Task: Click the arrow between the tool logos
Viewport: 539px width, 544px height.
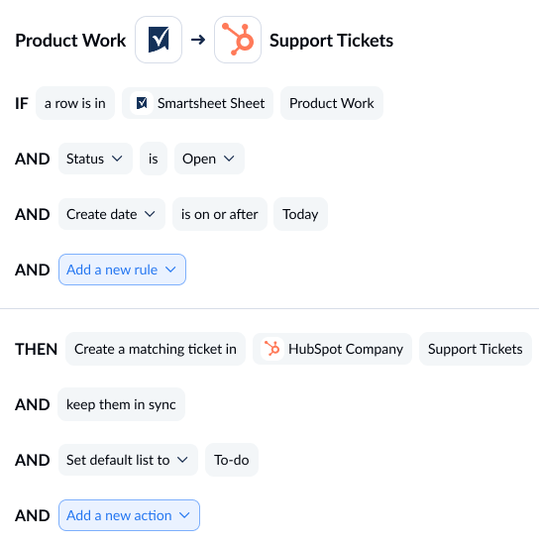Action: coord(198,40)
